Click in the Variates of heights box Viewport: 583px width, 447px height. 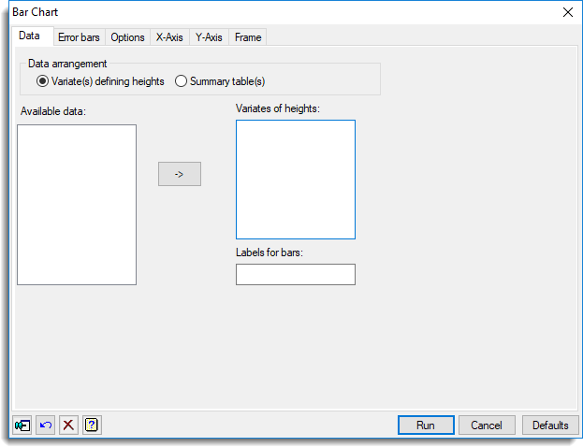295,180
